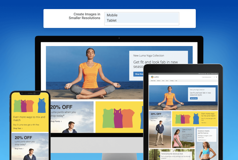238x160 pixels.
Task: Click the LUMA logo in the tablet header
Action: [155, 77]
